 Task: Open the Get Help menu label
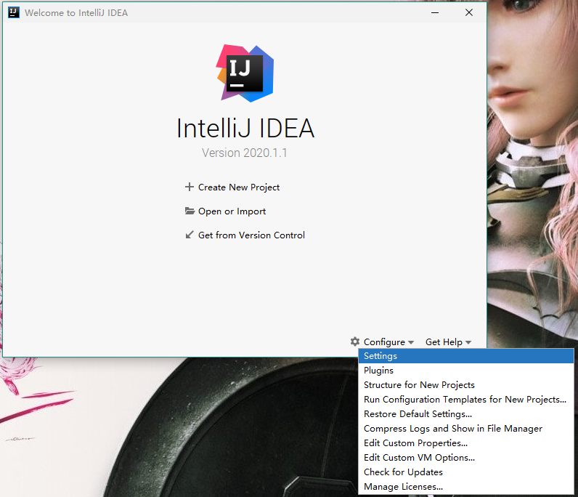[444, 342]
